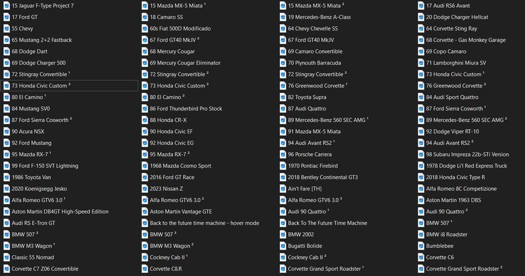Select 91 Mazda MX-5 Miata
This screenshot has height=276, width=525.
click(x=314, y=132)
